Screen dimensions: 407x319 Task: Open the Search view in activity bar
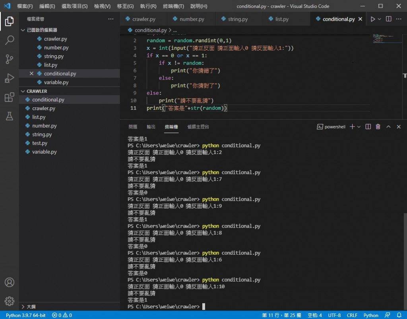(10, 40)
